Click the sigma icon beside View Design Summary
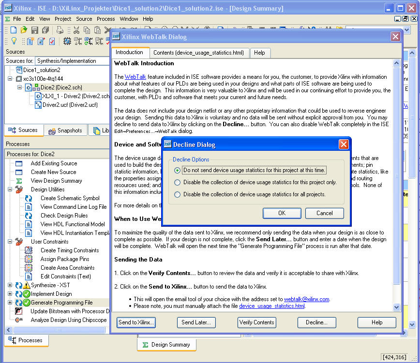The width and height of the screenshot is (420, 363). 19,181
